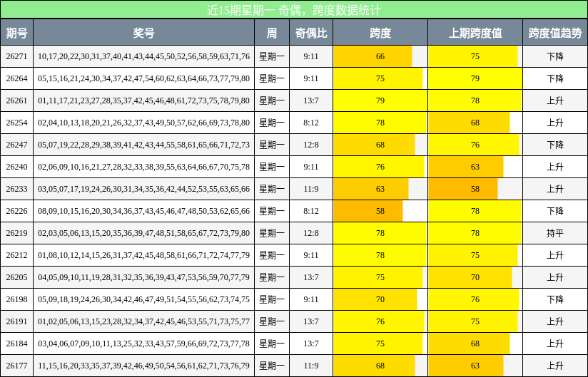Click the 奇偶比 column header
The image size is (588, 377).
click(x=311, y=33)
